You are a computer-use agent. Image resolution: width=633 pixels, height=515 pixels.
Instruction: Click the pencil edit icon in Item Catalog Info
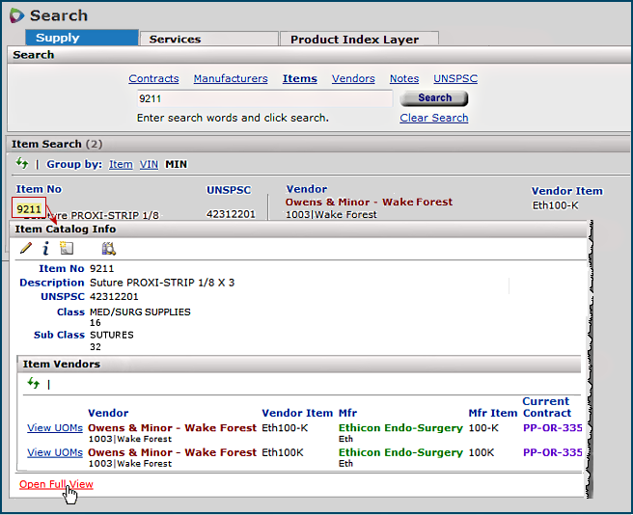26,248
